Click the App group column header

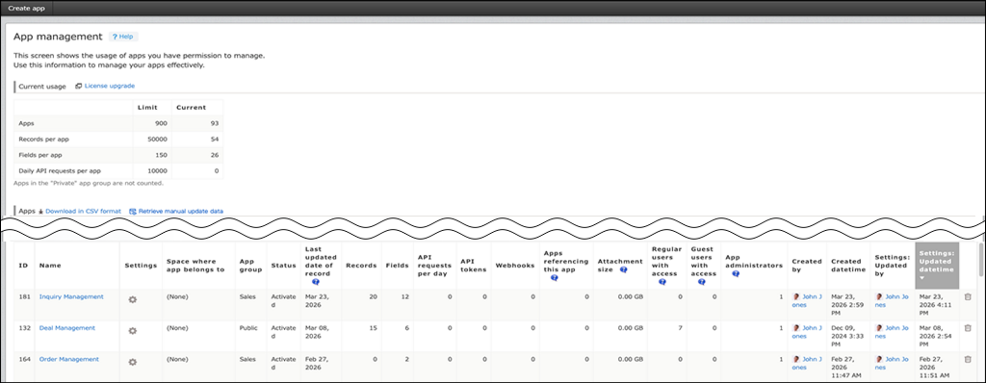(x=250, y=266)
